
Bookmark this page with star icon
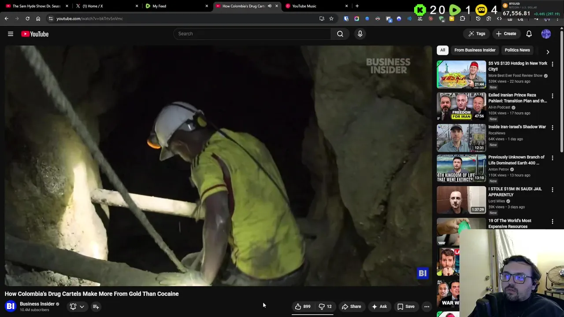click(x=331, y=18)
